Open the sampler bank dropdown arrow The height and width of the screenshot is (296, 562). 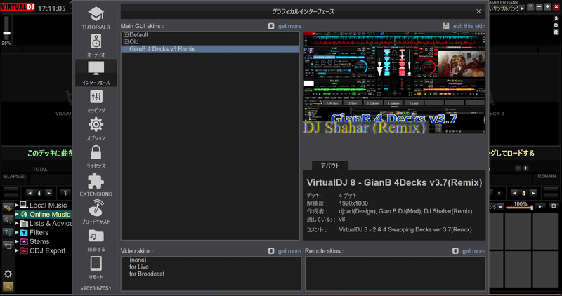(x=522, y=8)
